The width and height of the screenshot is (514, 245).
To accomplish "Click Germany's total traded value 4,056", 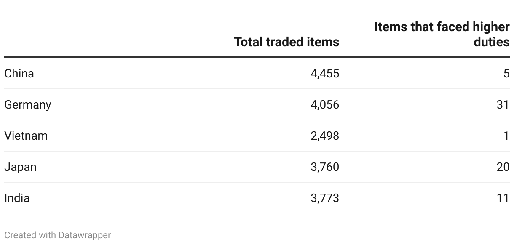I will point(325,105).
